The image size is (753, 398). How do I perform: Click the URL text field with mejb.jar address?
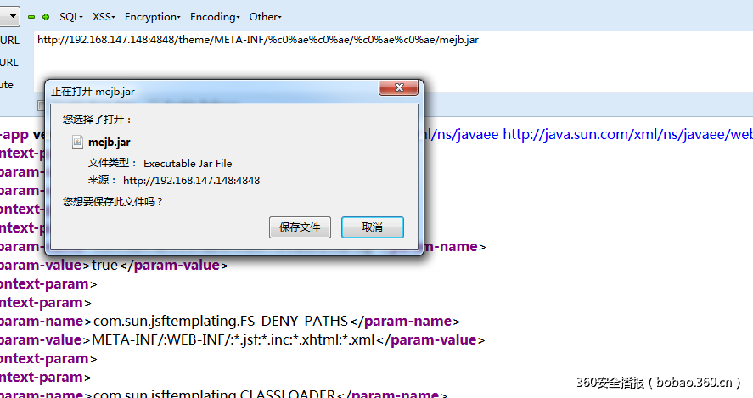click(255, 40)
